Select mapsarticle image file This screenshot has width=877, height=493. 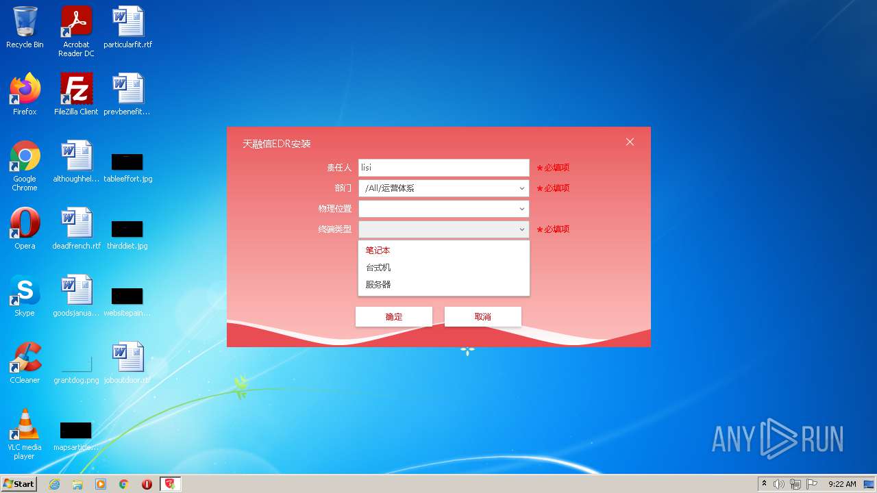point(76,437)
